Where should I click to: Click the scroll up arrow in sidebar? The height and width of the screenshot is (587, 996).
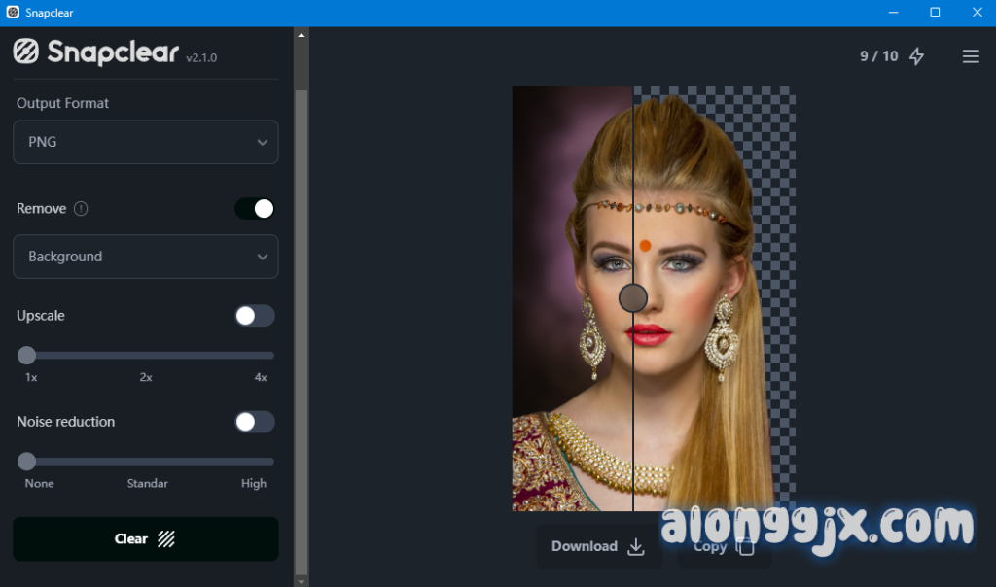[302, 35]
